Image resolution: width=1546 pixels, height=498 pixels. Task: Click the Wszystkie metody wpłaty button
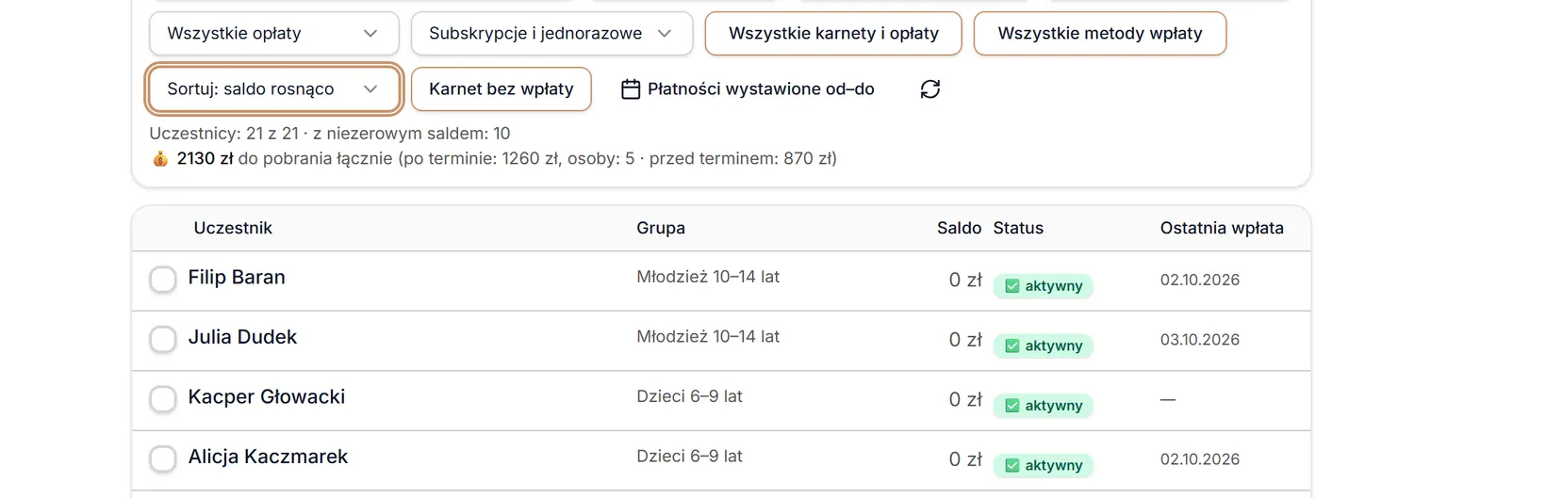tap(1100, 33)
